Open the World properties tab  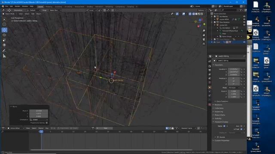click(210, 83)
